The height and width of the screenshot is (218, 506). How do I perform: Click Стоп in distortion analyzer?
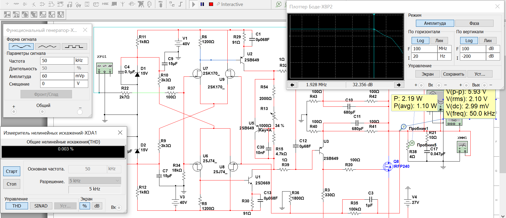(x=12, y=184)
